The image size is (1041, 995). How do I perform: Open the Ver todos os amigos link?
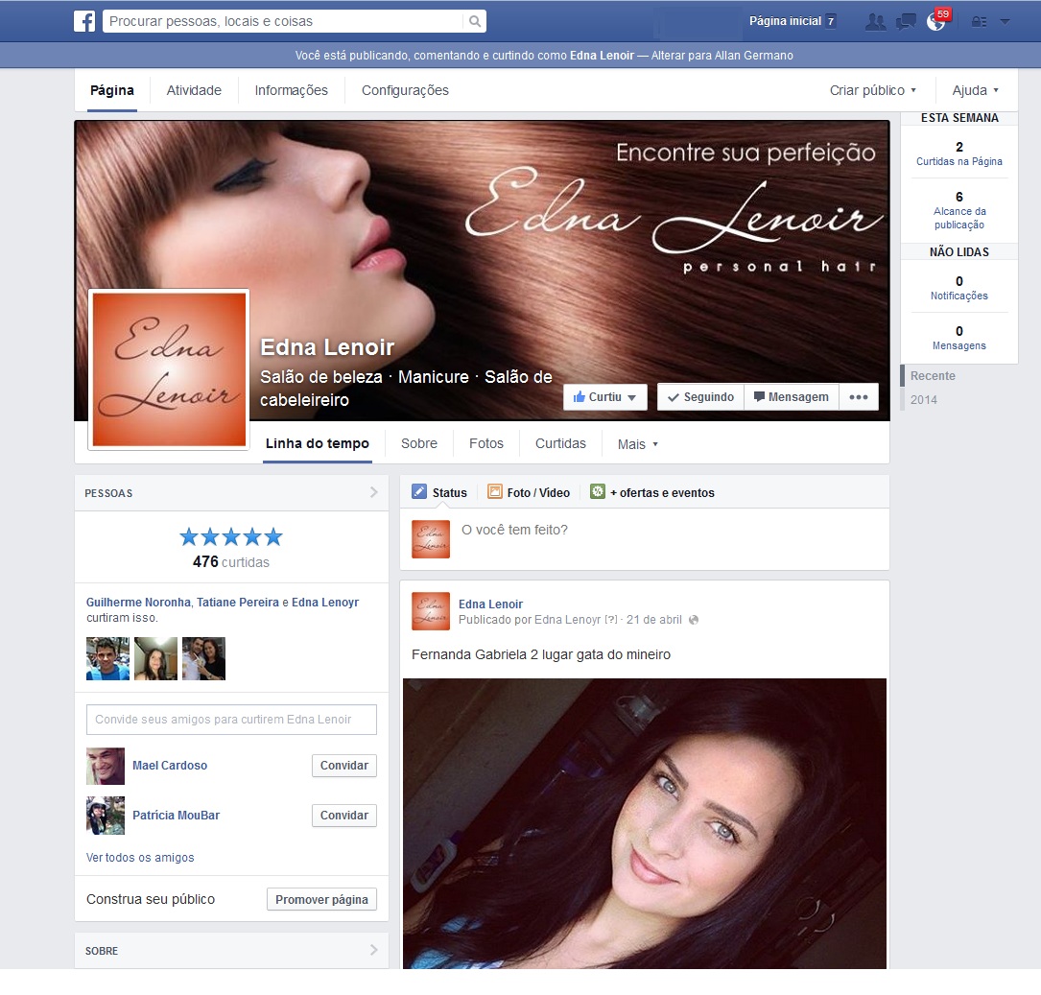click(140, 858)
